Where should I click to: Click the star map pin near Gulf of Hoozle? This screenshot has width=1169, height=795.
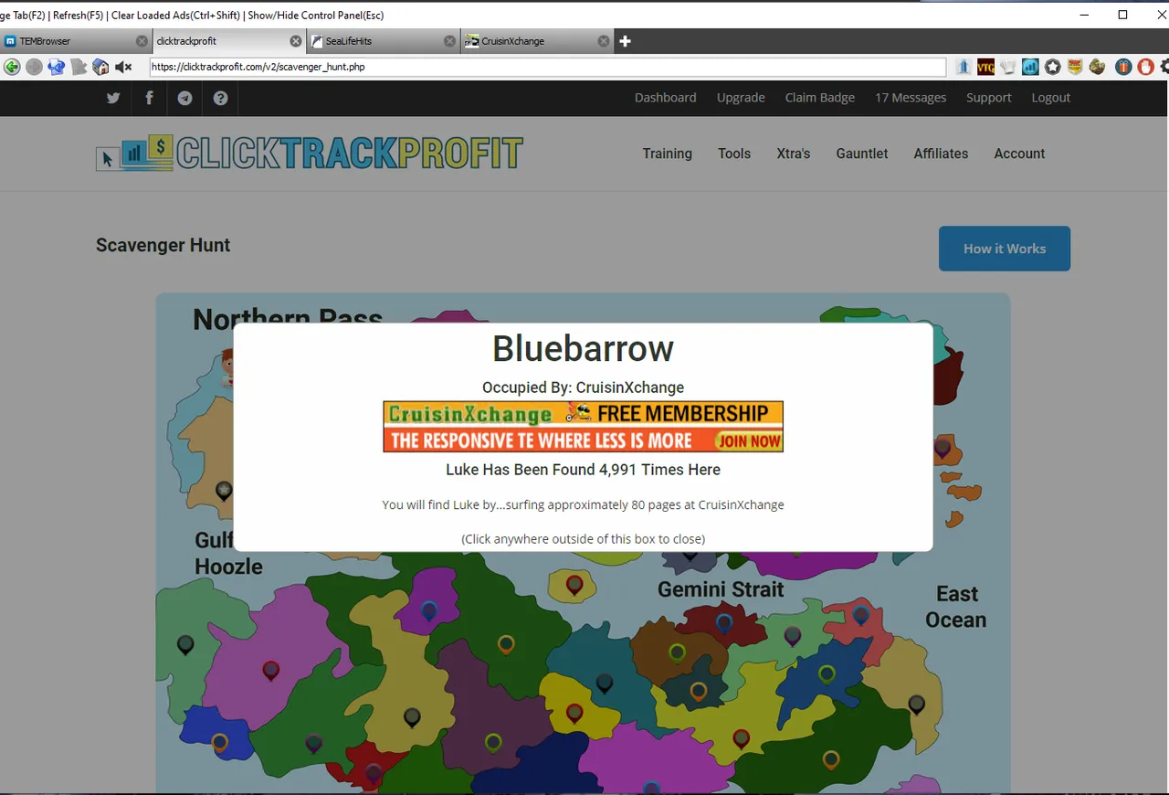(x=224, y=491)
